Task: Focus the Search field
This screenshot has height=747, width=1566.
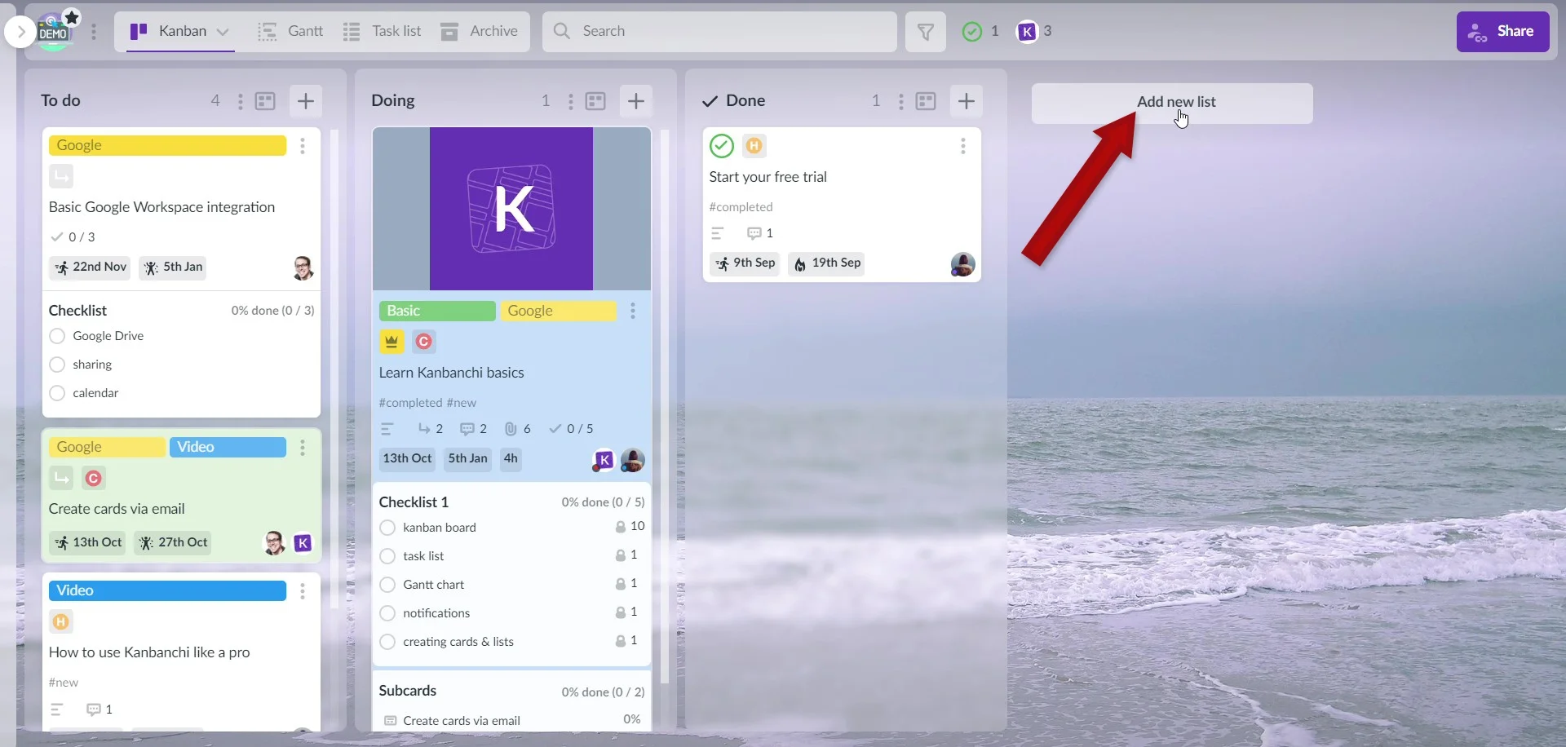Action: coord(719,31)
